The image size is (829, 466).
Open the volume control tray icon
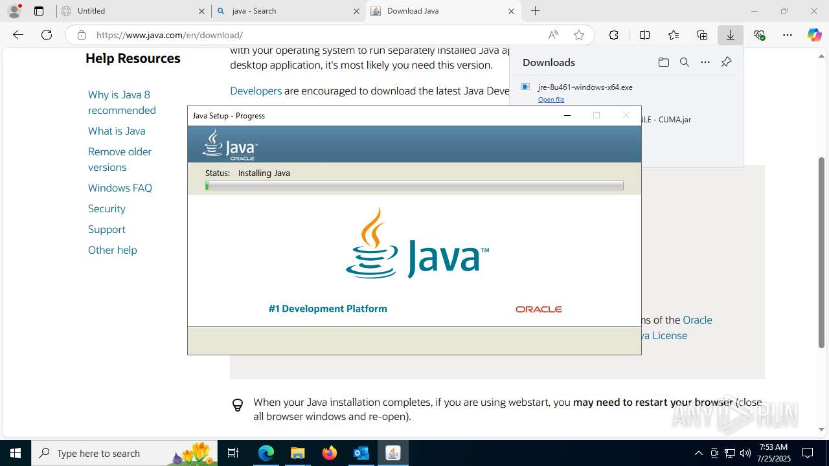(x=745, y=453)
